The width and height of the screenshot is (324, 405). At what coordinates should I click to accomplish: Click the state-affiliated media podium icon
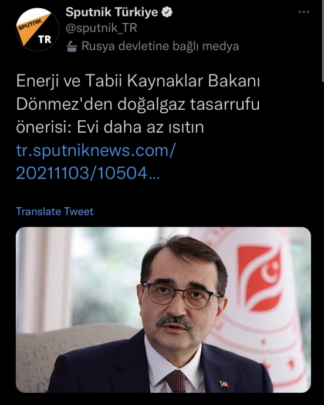point(72,46)
